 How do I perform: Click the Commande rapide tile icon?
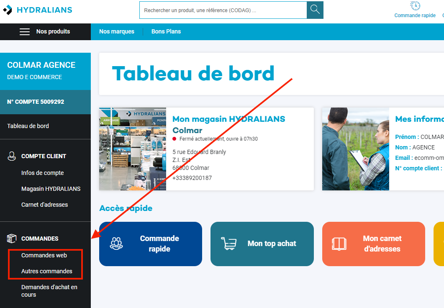(116, 244)
